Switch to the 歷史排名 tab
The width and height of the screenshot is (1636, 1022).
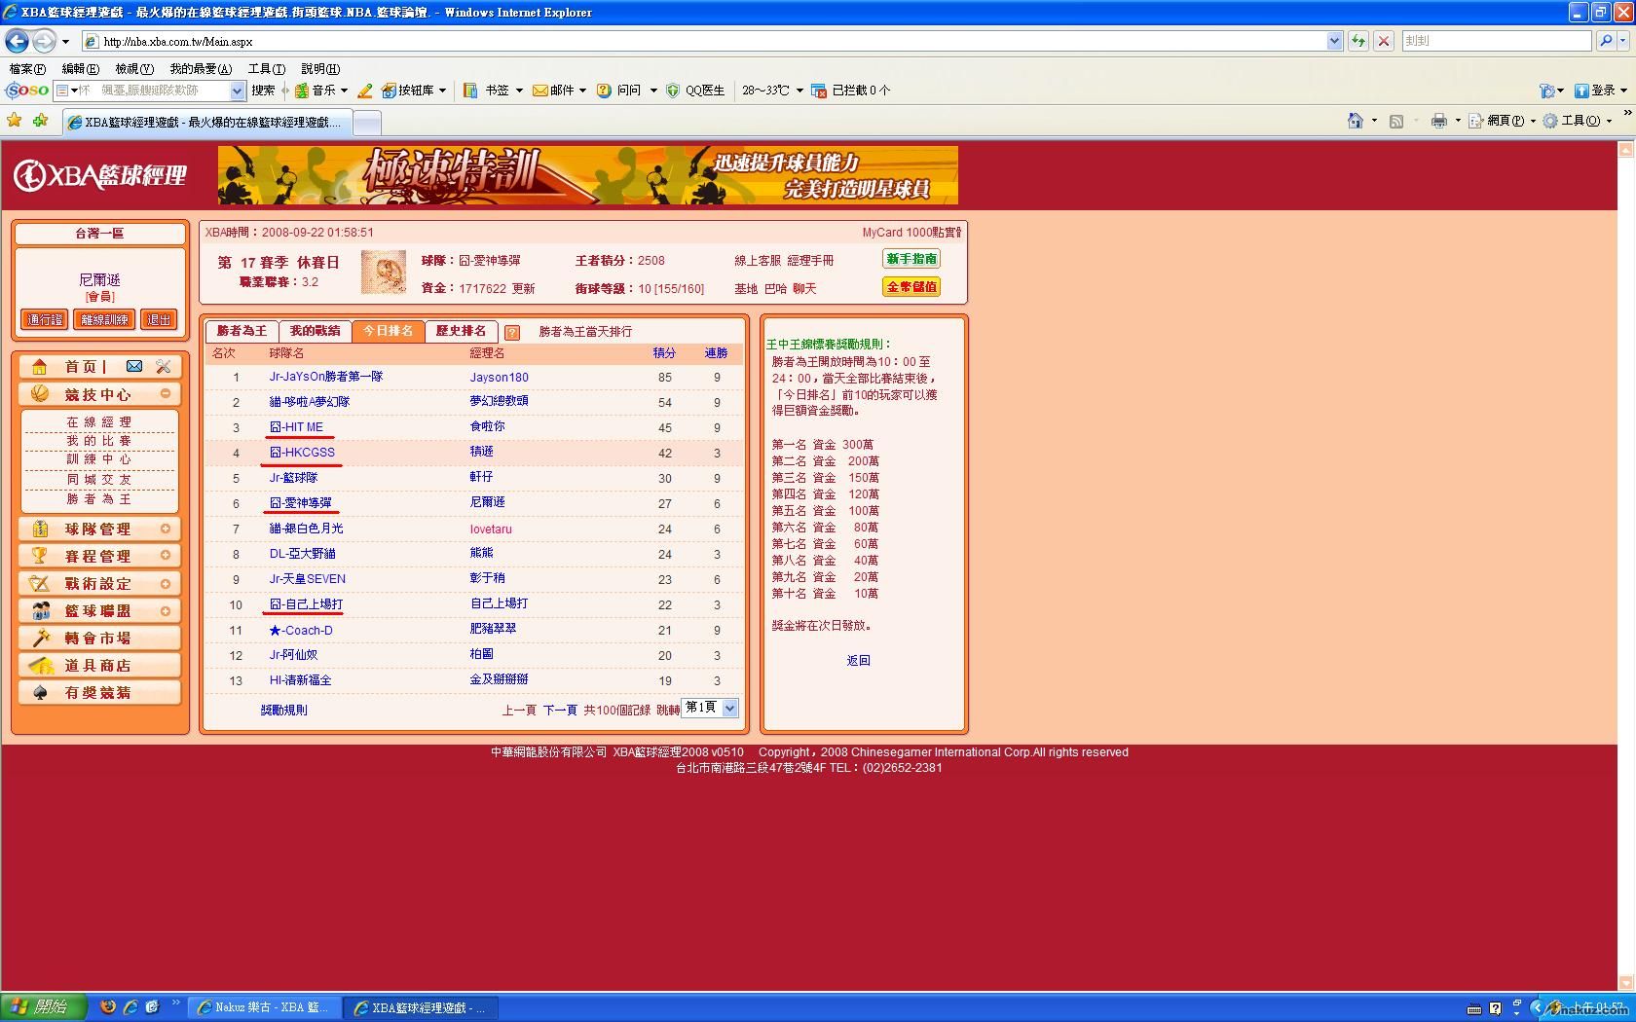[x=462, y=332]
